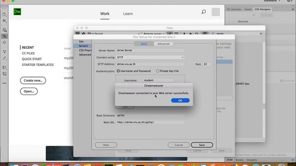Open the site selector dropdown in Files
Viewport: 296px width, 166px height.
pos(114,34)
